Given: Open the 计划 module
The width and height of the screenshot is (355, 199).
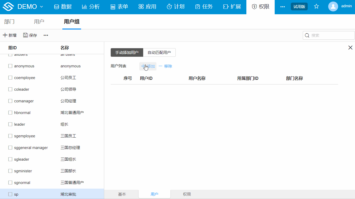Looking at the screenshot, I should pos(176,6).
